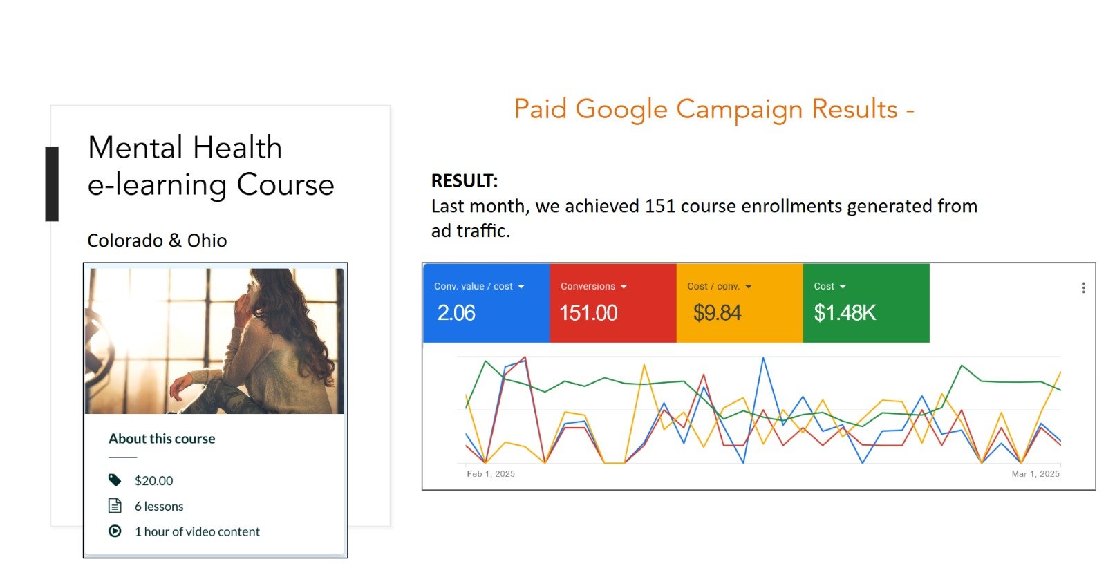This screenshot has height=586, width=1106.
Task: Click the $20.00 price text
Action: click(x=153, y=481)
